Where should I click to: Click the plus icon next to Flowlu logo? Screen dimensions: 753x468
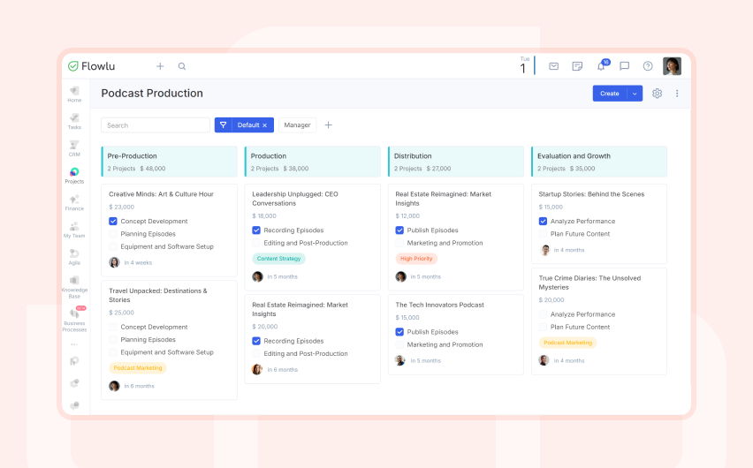(x=160, y=66)
